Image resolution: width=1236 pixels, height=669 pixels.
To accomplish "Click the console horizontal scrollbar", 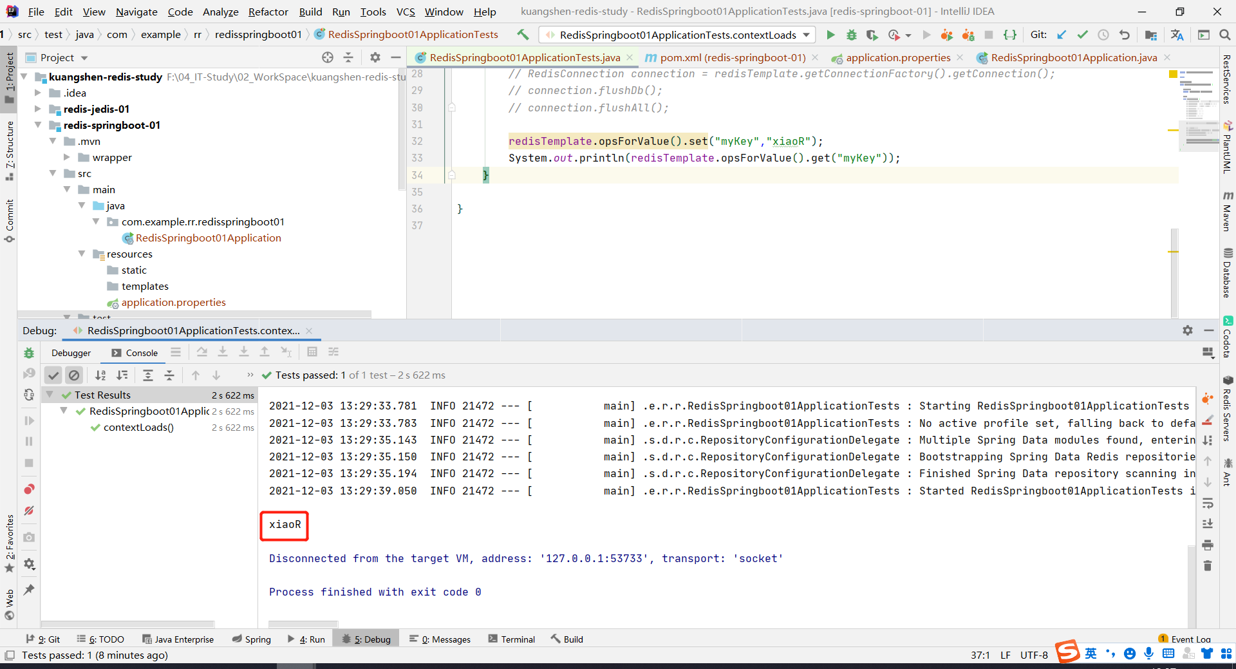I will [x=303, y=624].
